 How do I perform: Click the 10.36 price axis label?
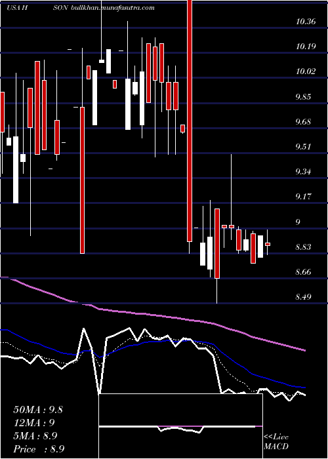tap(306, 22)
